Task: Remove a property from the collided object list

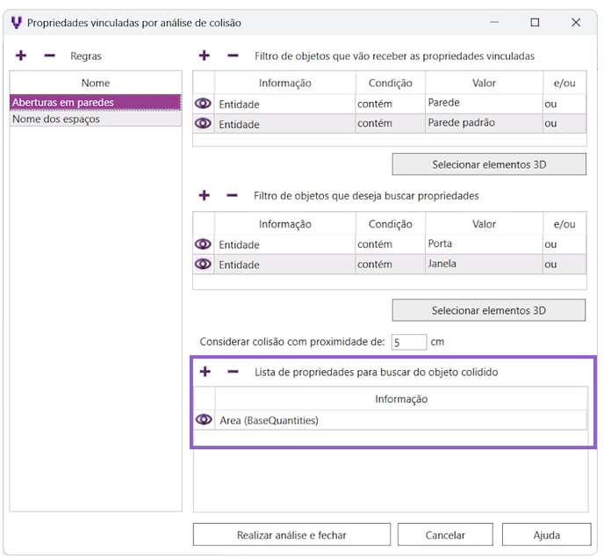Action: [233, 372]
